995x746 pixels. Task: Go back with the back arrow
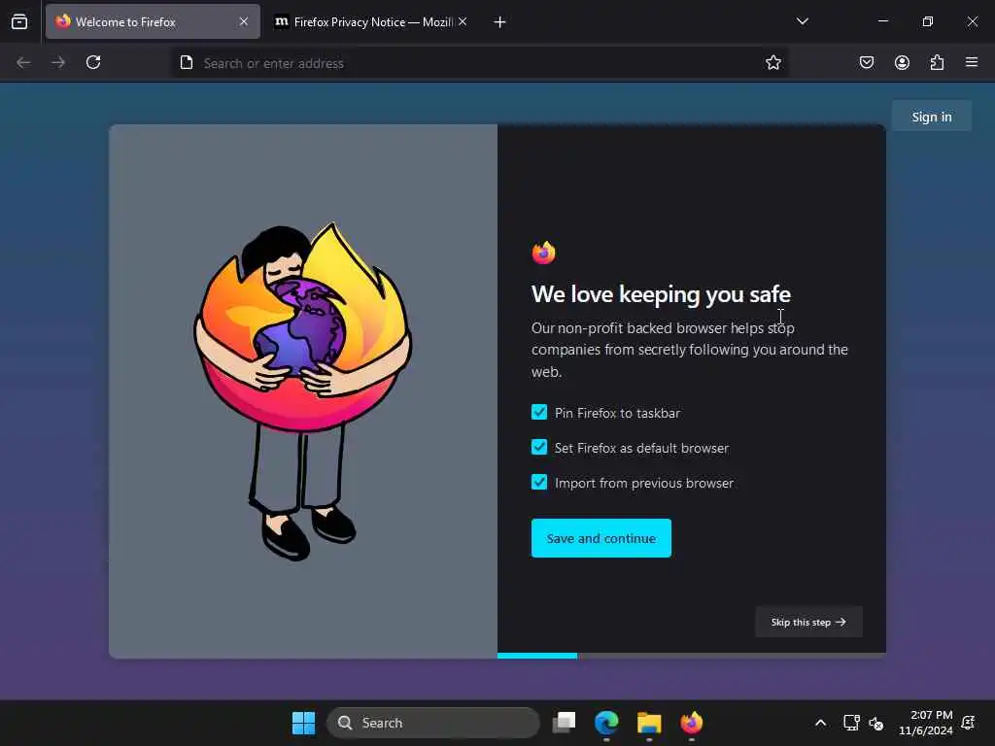coord(23,62)
